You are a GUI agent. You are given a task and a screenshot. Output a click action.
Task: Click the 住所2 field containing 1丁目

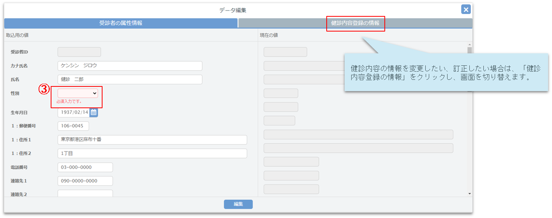(x=152, y=153)
